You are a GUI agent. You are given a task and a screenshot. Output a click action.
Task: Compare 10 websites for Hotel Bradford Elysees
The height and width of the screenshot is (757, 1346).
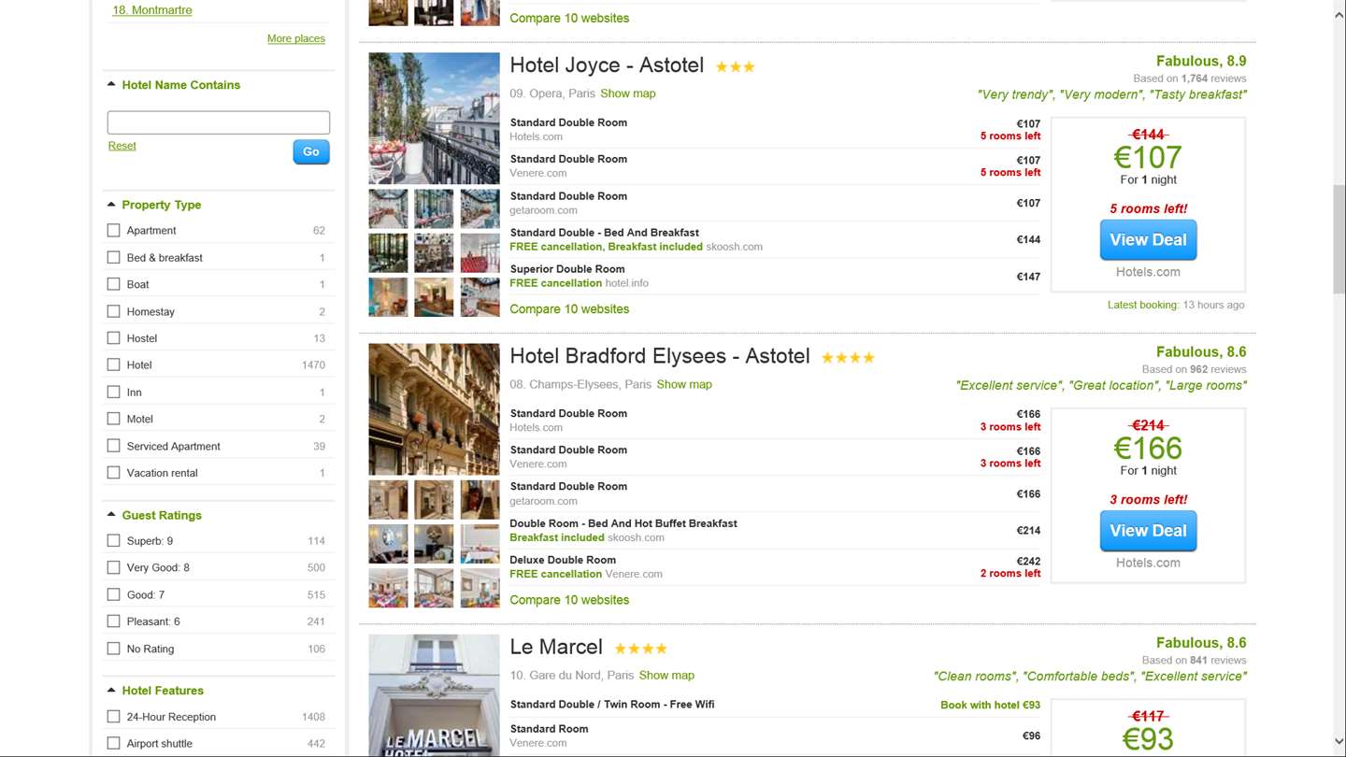pos(569,600)
